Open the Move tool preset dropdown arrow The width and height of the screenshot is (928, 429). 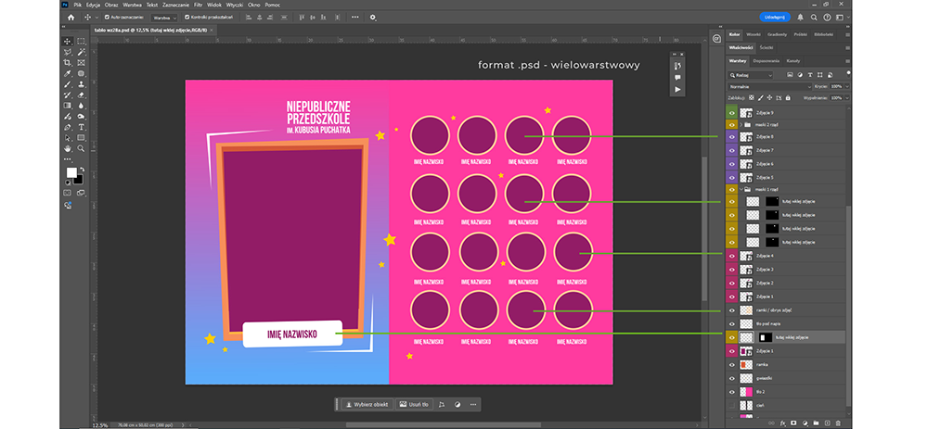point(97,17)
